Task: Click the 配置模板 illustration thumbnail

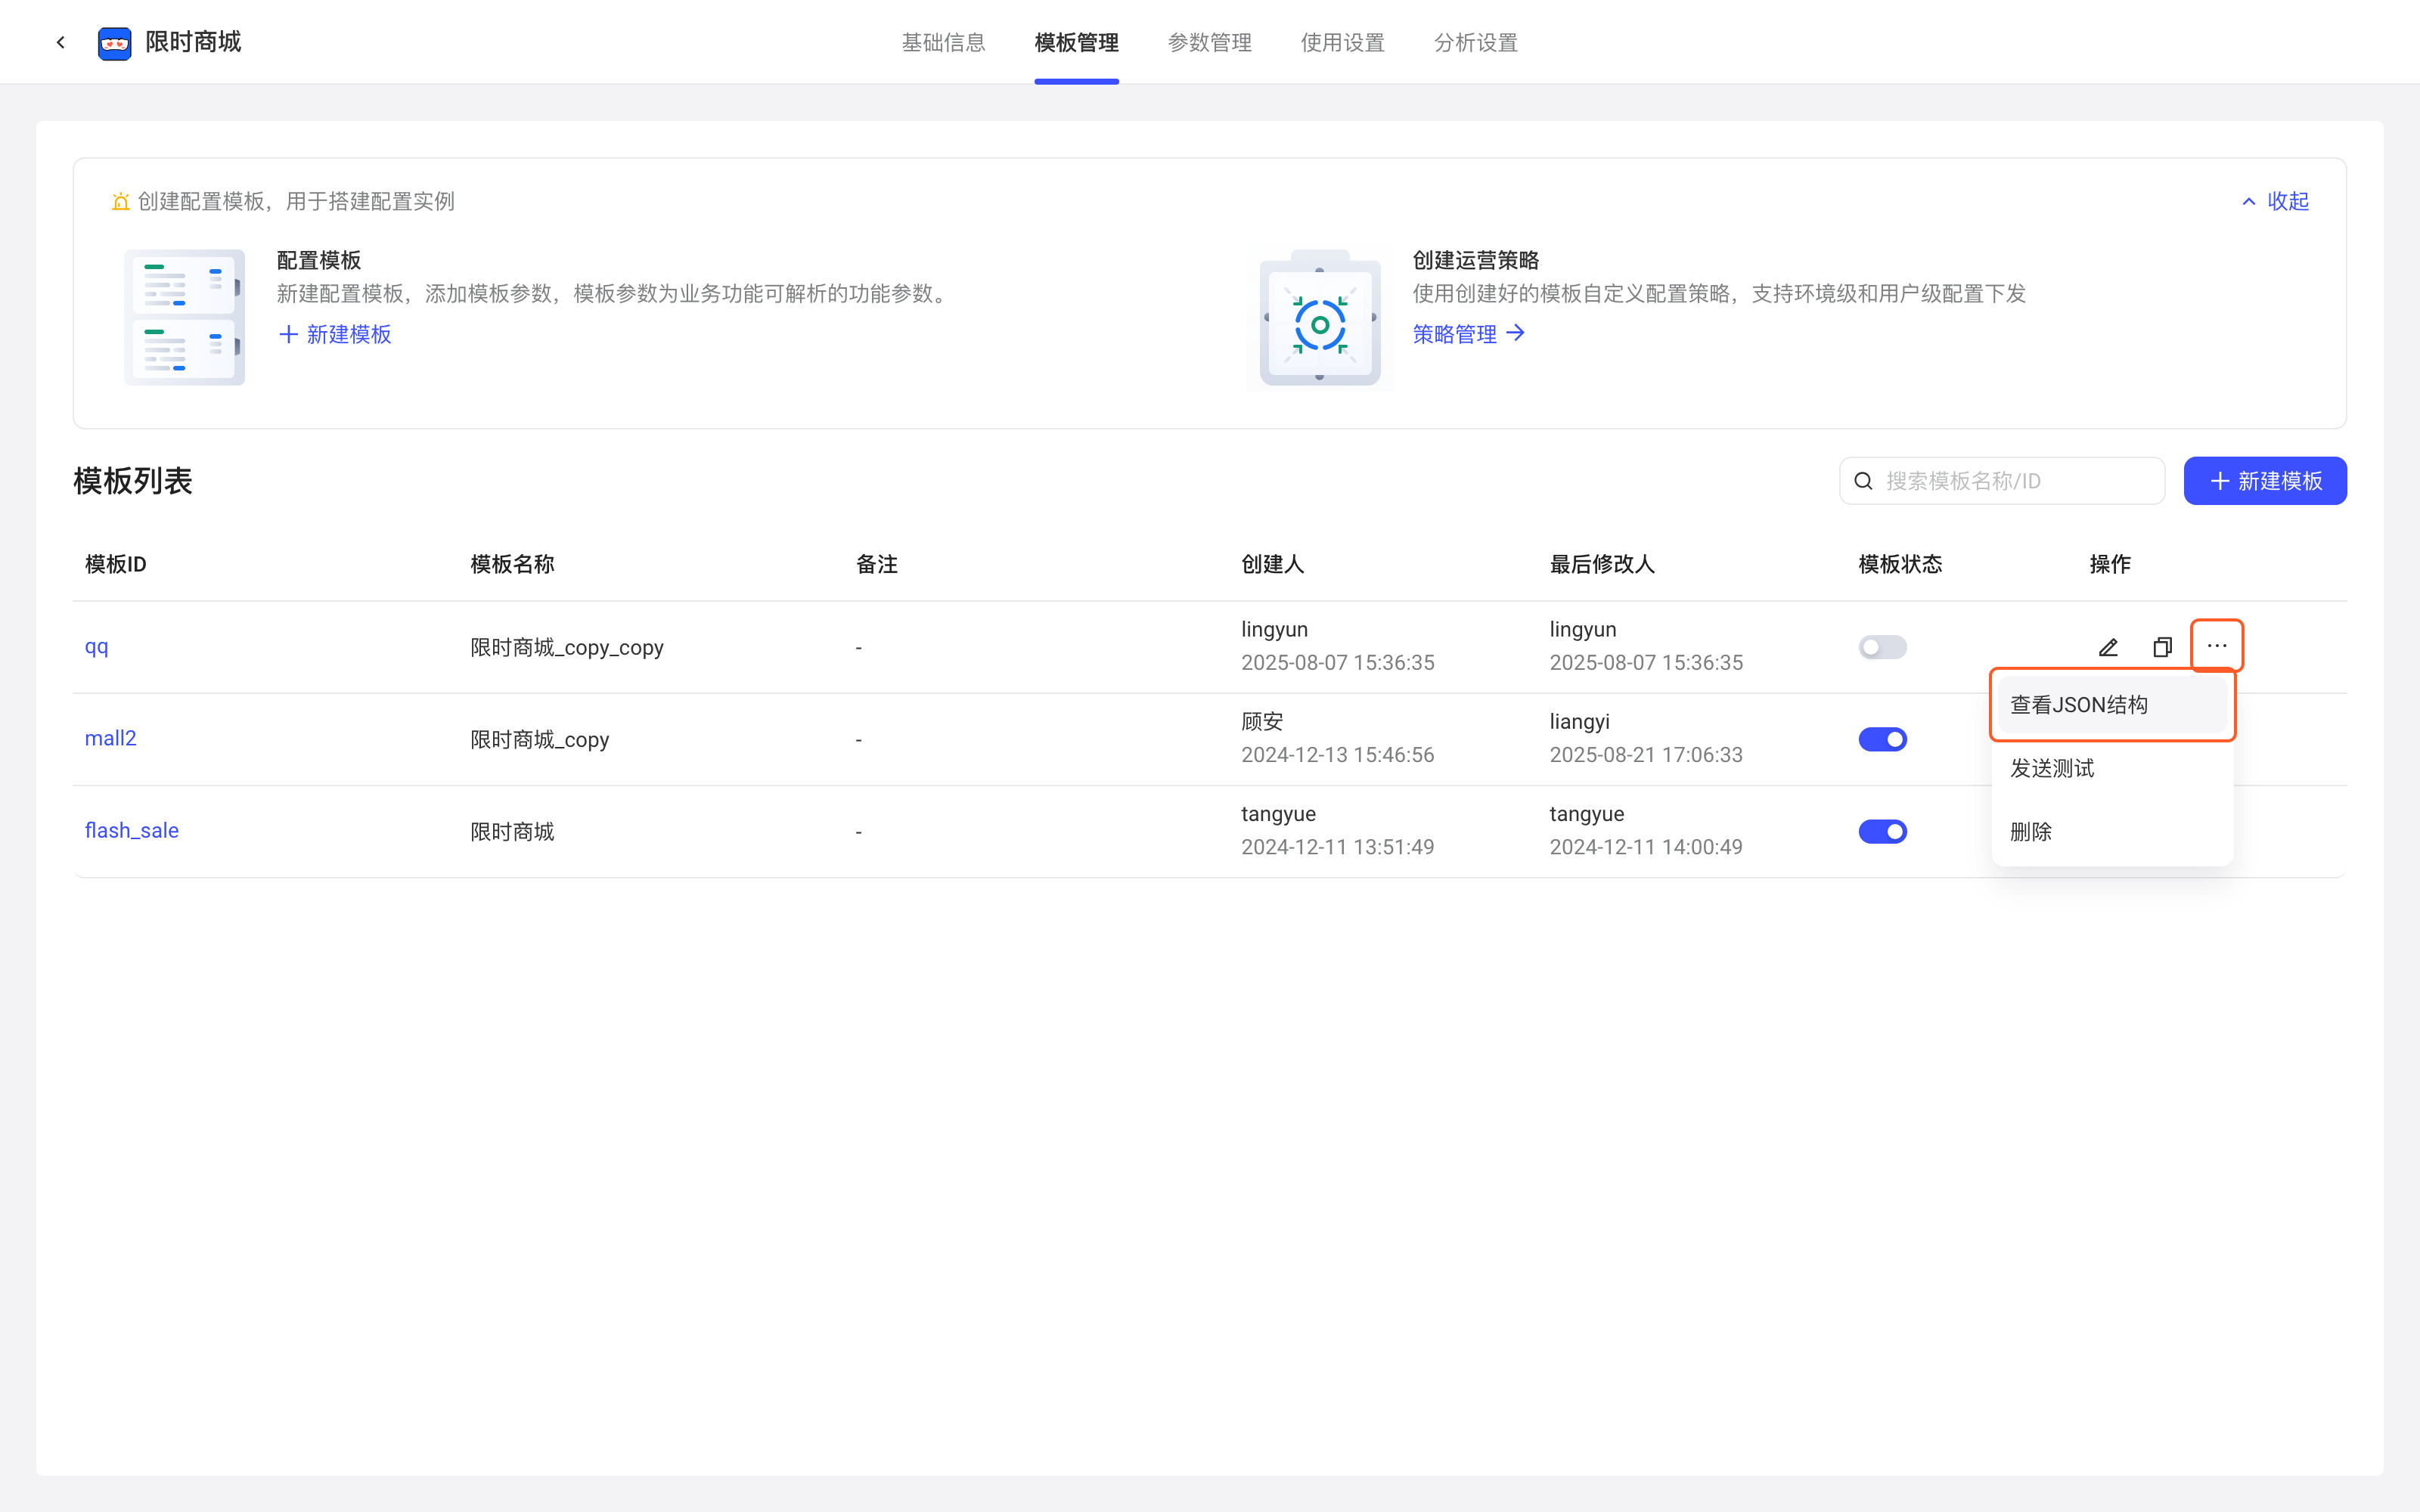Action: [184, 317]
